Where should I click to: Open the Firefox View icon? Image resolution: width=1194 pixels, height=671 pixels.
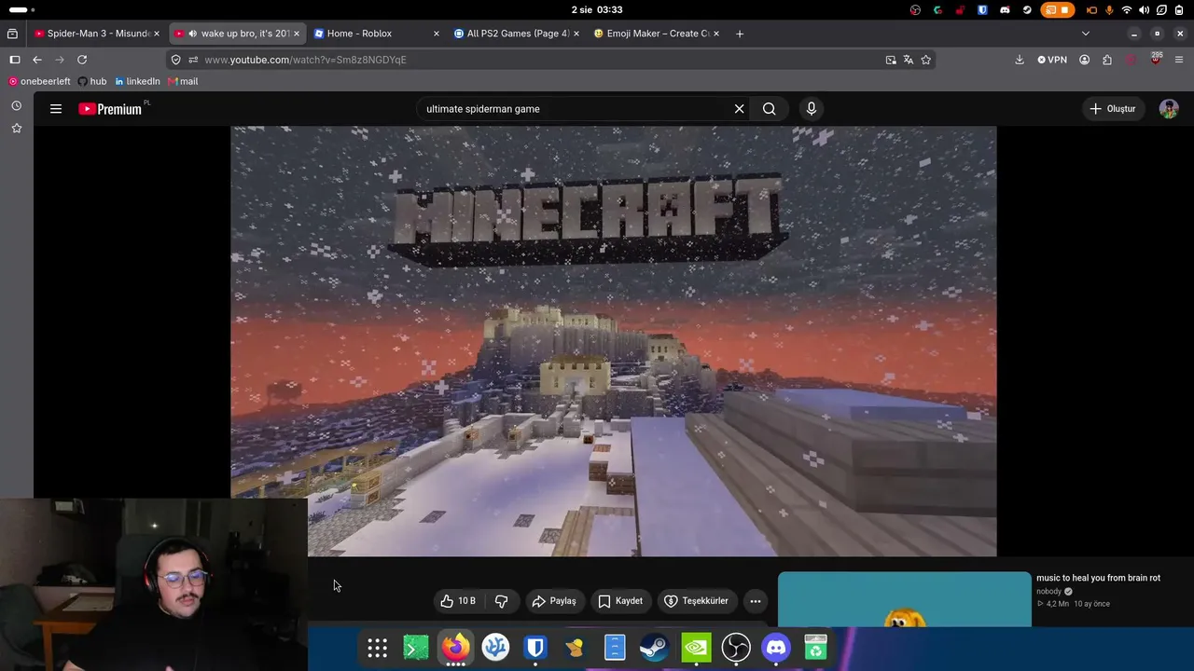12,34
